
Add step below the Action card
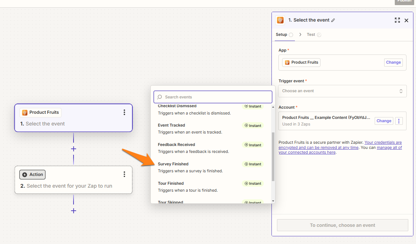click(x=74, y=211)
